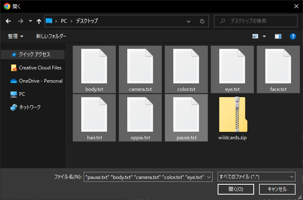
Task: Click the Back navigation arrow
Action: tap(8, 21)
